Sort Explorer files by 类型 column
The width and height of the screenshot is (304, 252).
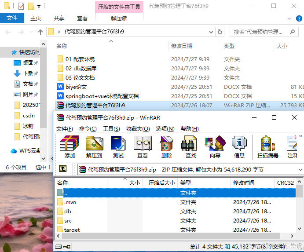coord(229,46)
